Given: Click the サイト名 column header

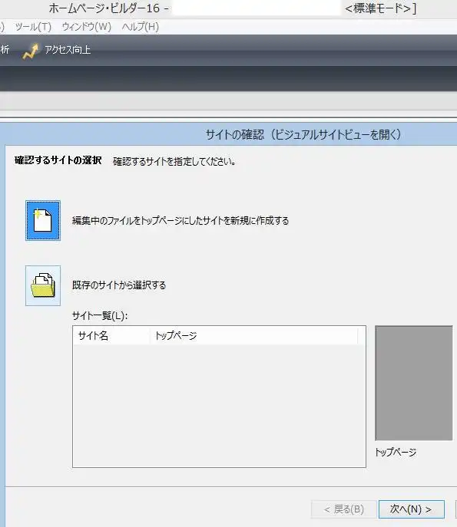Looking at the screenshot, I should 111,335.
